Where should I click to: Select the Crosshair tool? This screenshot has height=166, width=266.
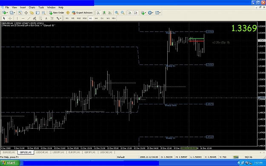tap(10, 18)
